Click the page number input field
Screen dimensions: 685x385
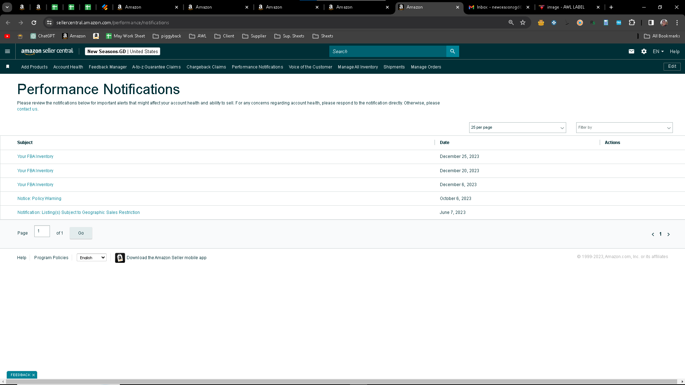42,231
